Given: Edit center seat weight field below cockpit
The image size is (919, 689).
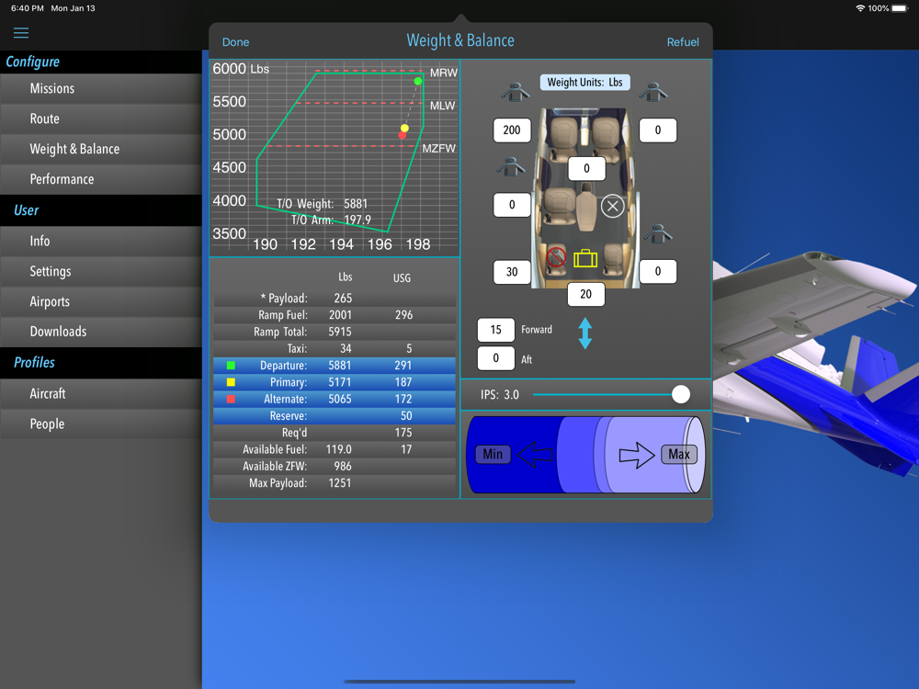Looking at the screenshot, I should 586,169.
